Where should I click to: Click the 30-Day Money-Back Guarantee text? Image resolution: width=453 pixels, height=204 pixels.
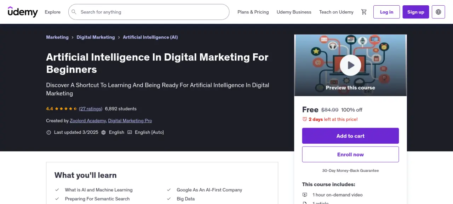(x=350, y=170)
